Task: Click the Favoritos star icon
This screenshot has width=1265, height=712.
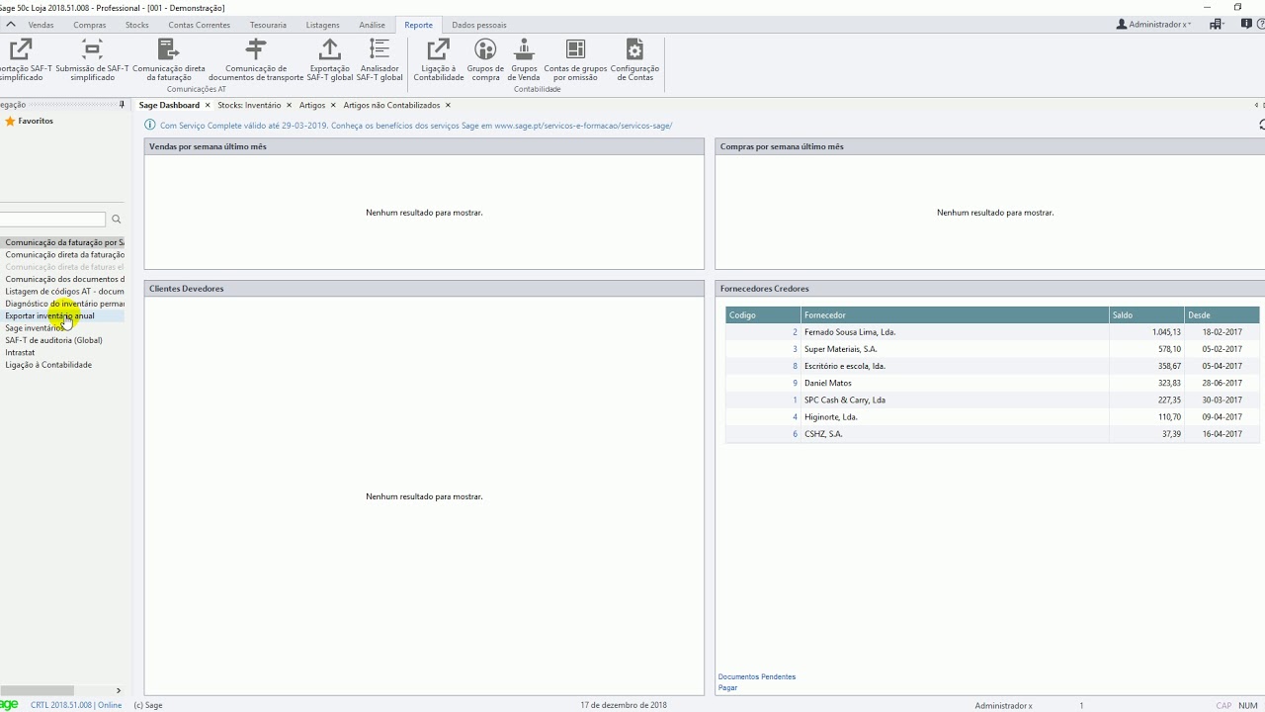Action: (10, 121)
